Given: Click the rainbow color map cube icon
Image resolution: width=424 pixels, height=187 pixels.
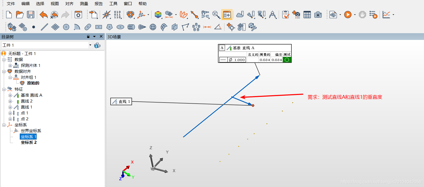Looking at the screenshot, I should tap(158, 15).
